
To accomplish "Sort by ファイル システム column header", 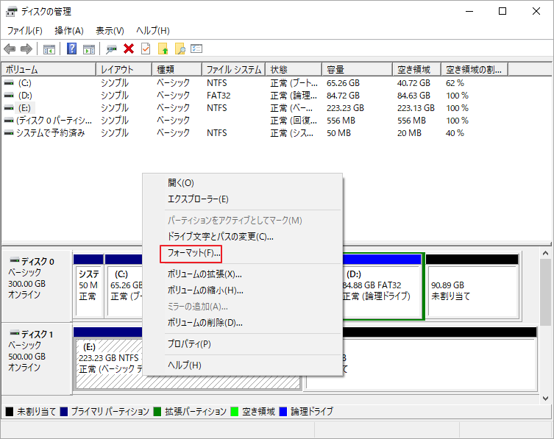I will click(x=234, y=70).
